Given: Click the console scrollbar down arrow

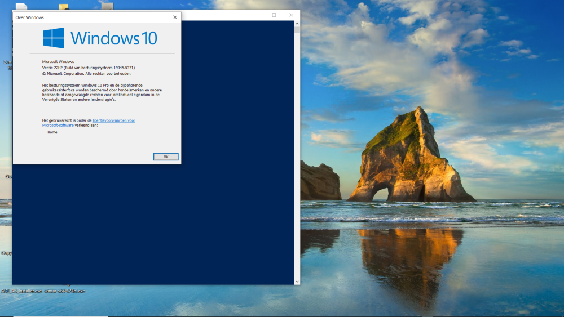Looking at the screenshot, I should pyautogui.click(x=297, y=281).
